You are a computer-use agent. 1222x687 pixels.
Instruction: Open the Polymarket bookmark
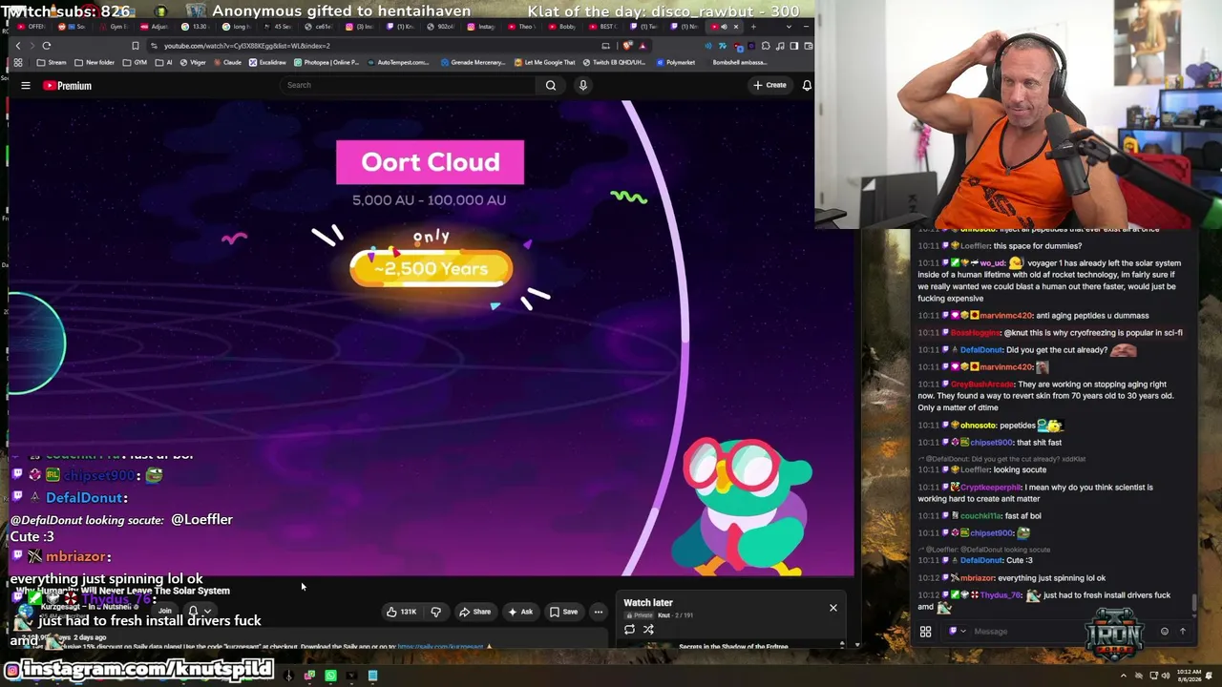(676, 63)
